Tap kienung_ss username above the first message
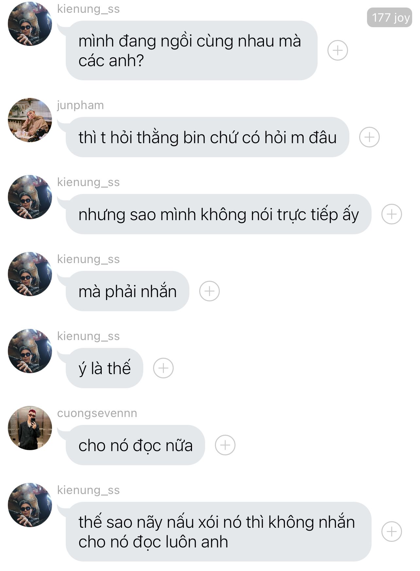Image resolution: width=420 pixels, height=571 pixels. click(88, 9)
